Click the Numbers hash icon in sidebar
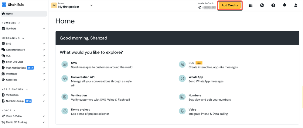This screenshot has width=303, height=128. click(x=3, y=29)
